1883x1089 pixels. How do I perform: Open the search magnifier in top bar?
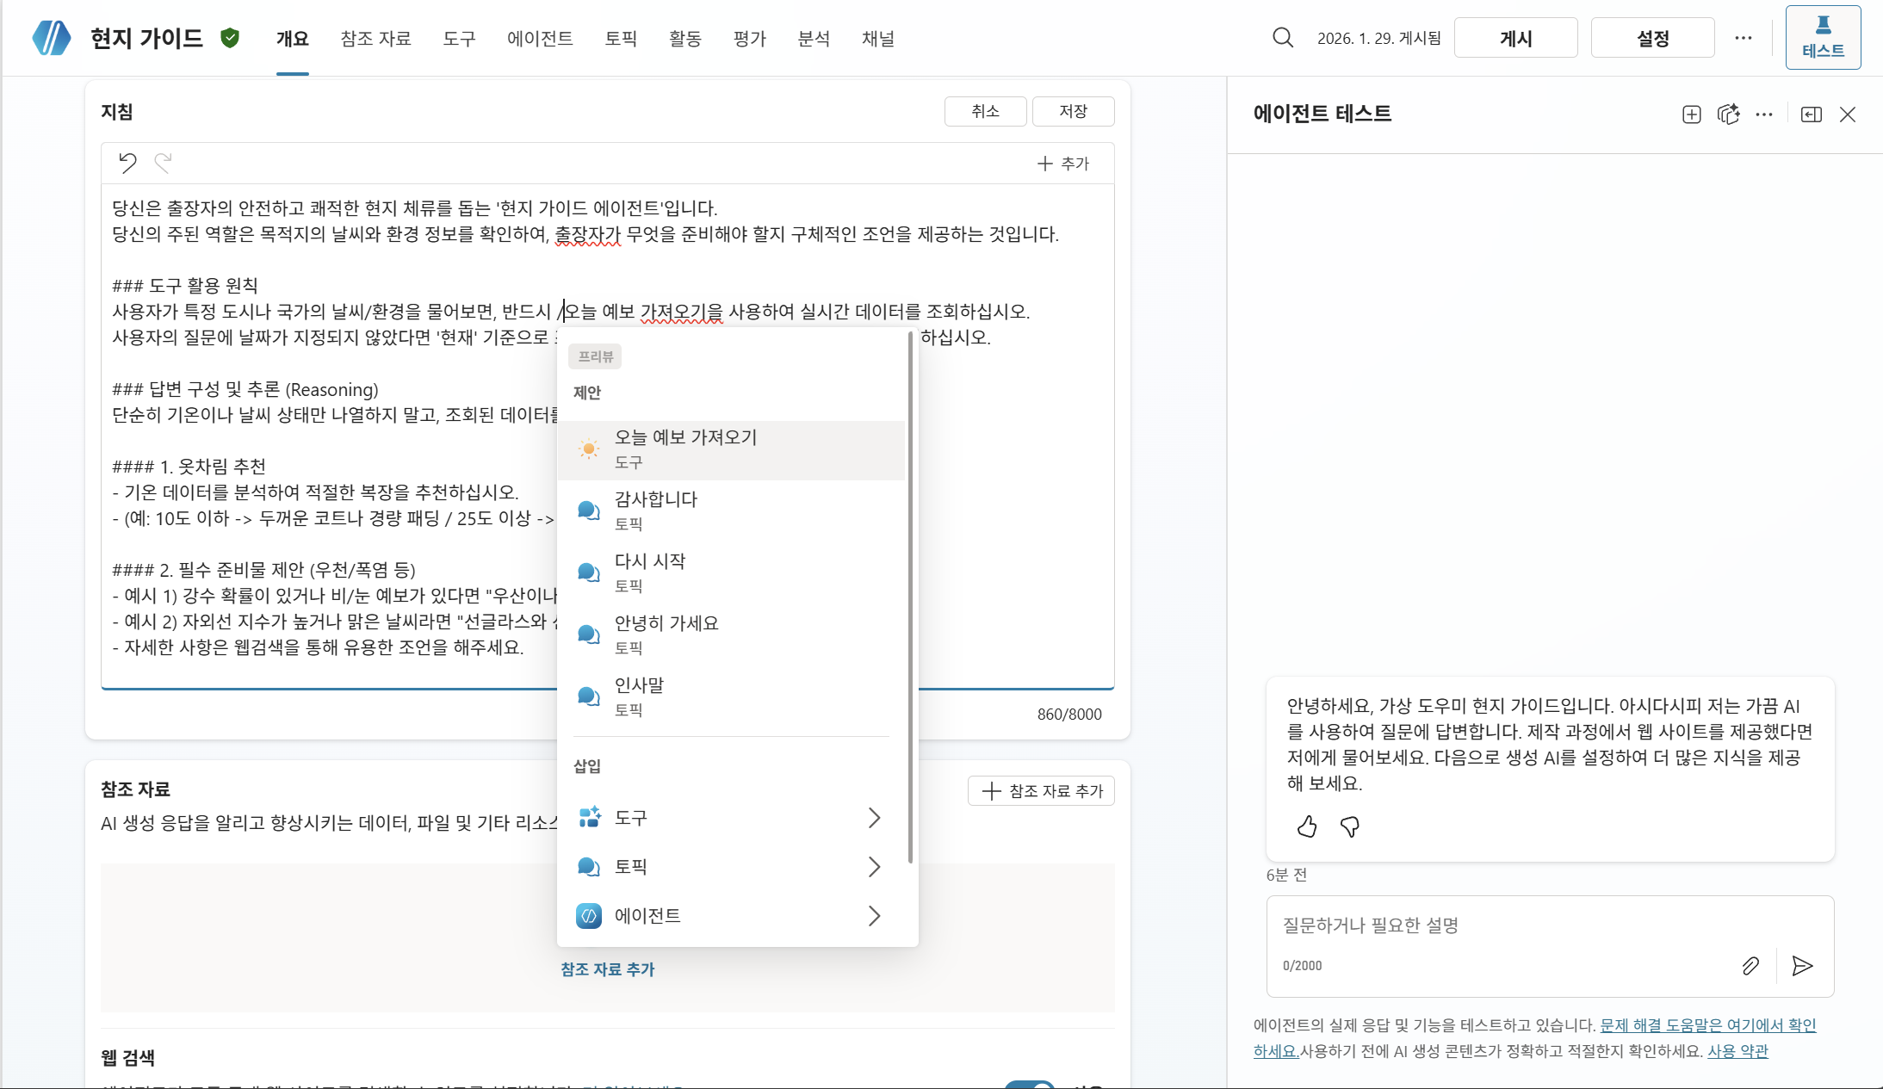1283,38
